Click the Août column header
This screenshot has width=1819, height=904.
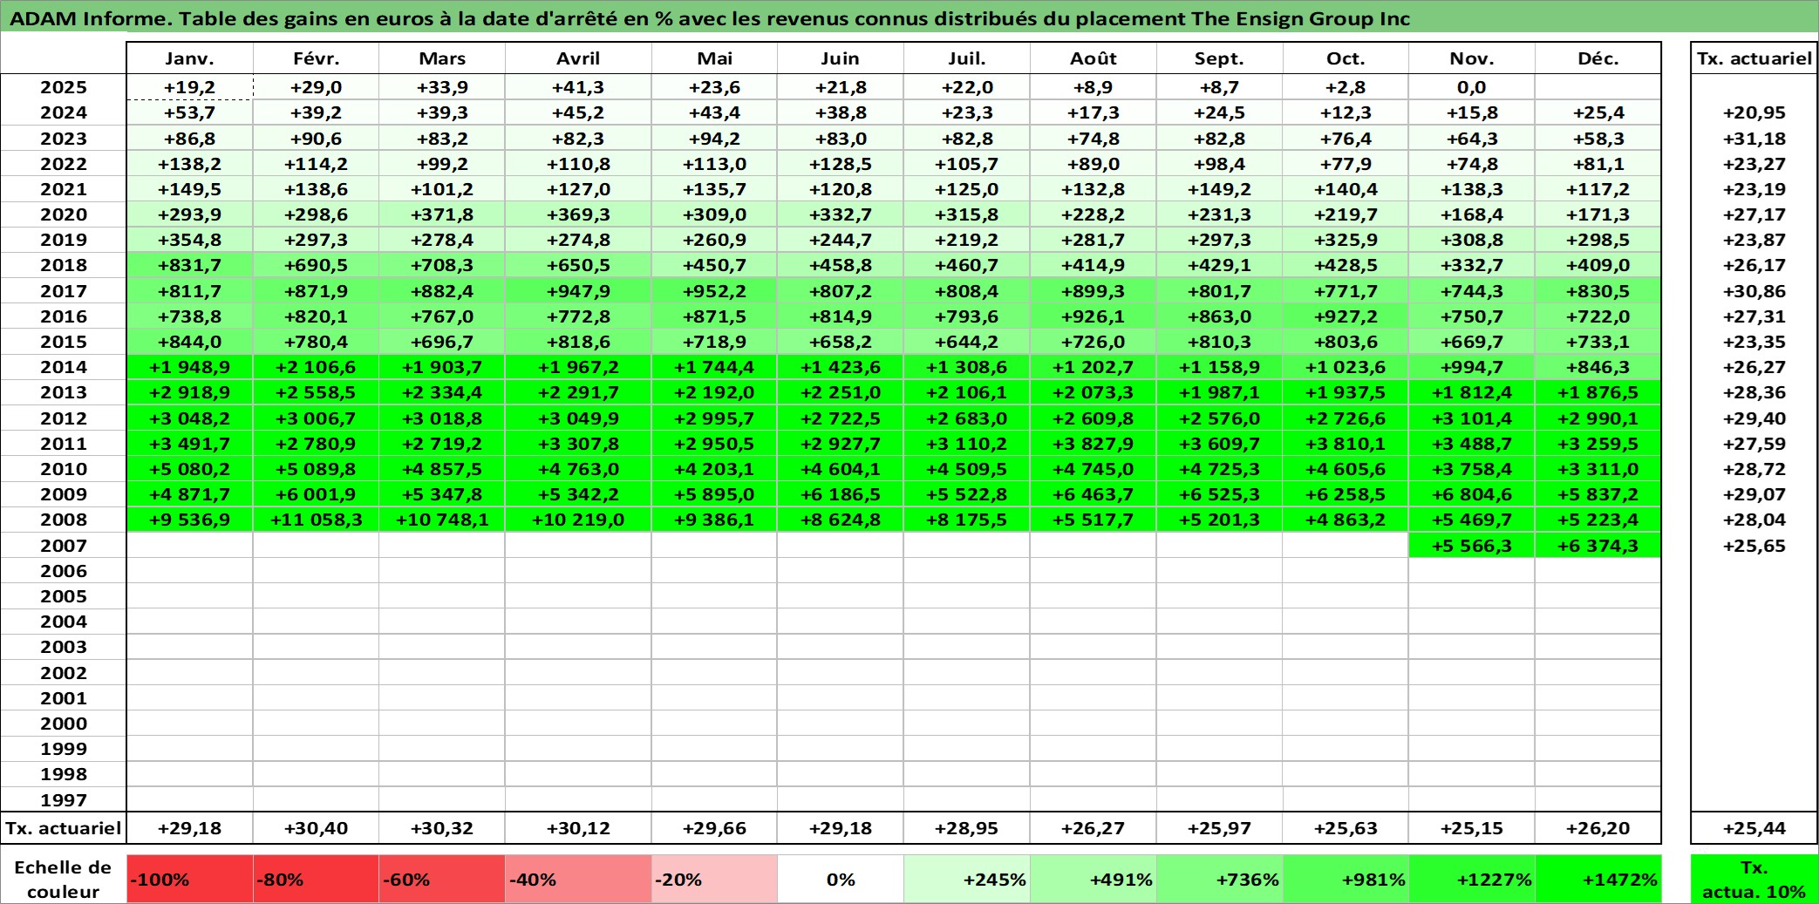coord(1093,58)
